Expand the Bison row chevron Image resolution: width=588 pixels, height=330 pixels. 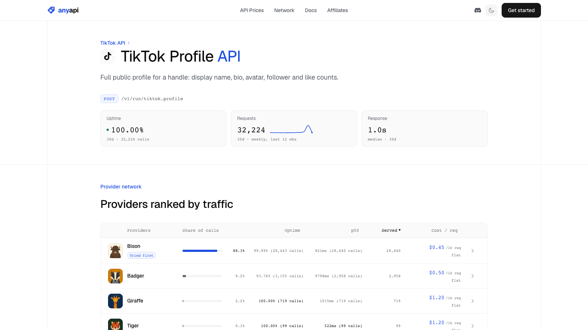pos(473,251)
